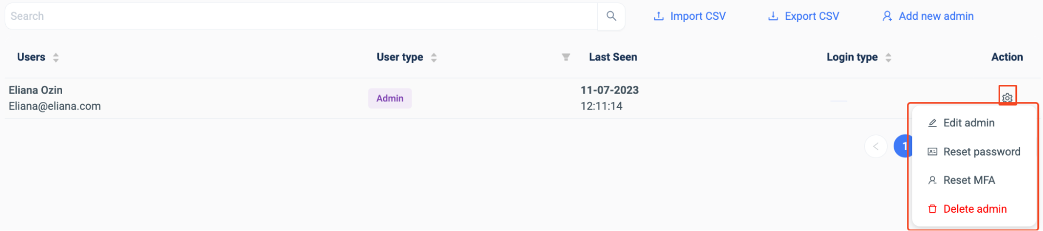
Task: Click the upload icon next to Import CSV
Action: click(659, 16)
